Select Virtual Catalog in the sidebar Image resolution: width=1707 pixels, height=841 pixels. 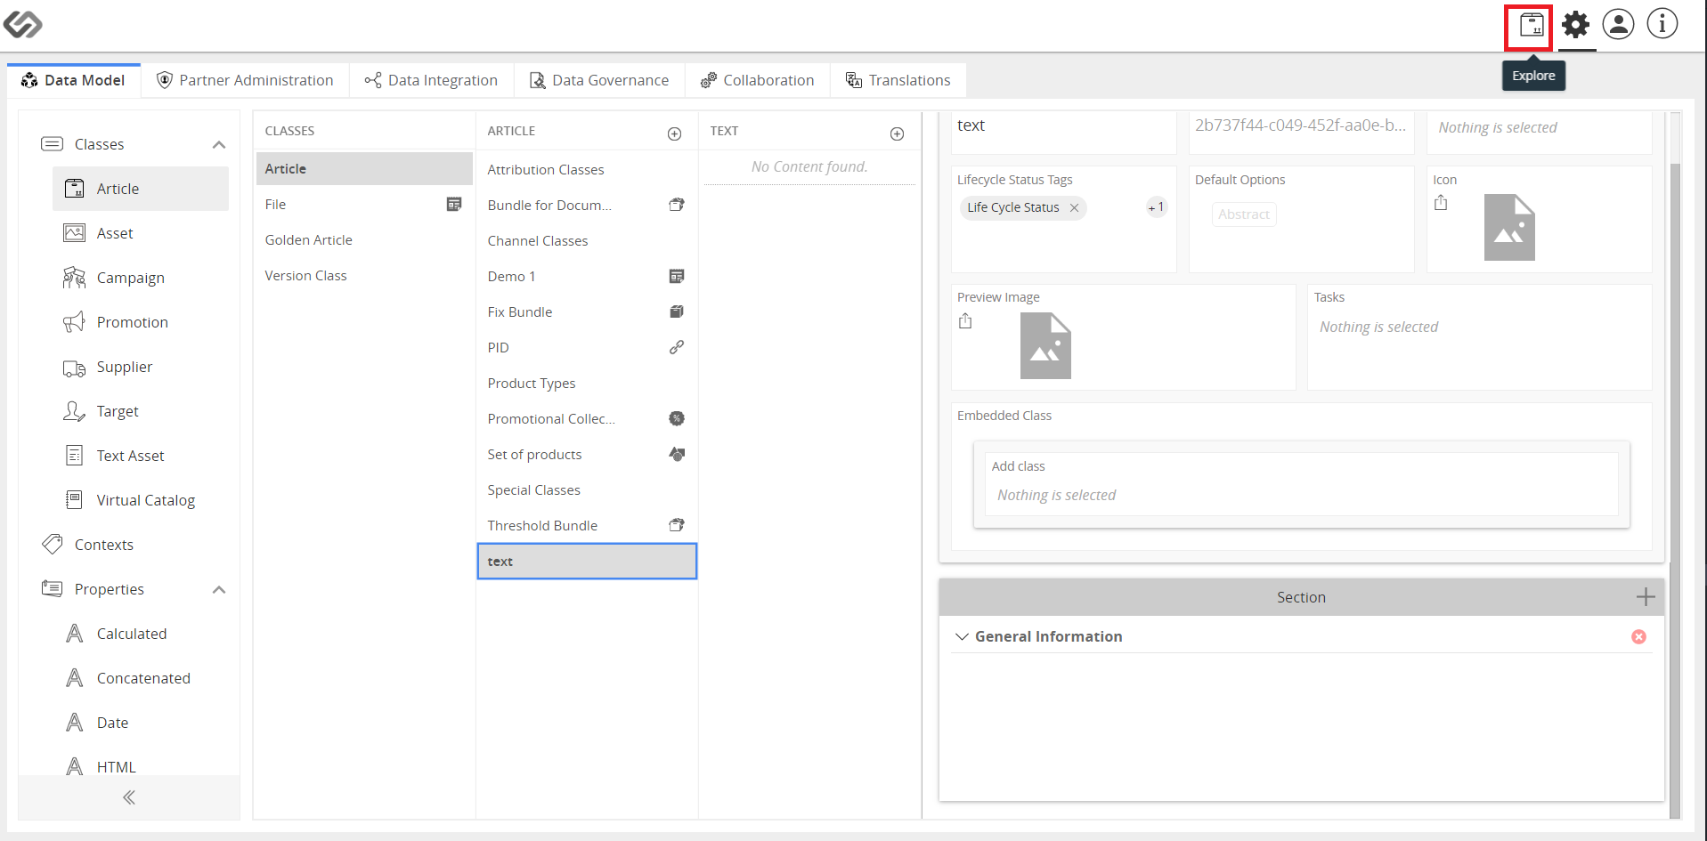point(141,500)
